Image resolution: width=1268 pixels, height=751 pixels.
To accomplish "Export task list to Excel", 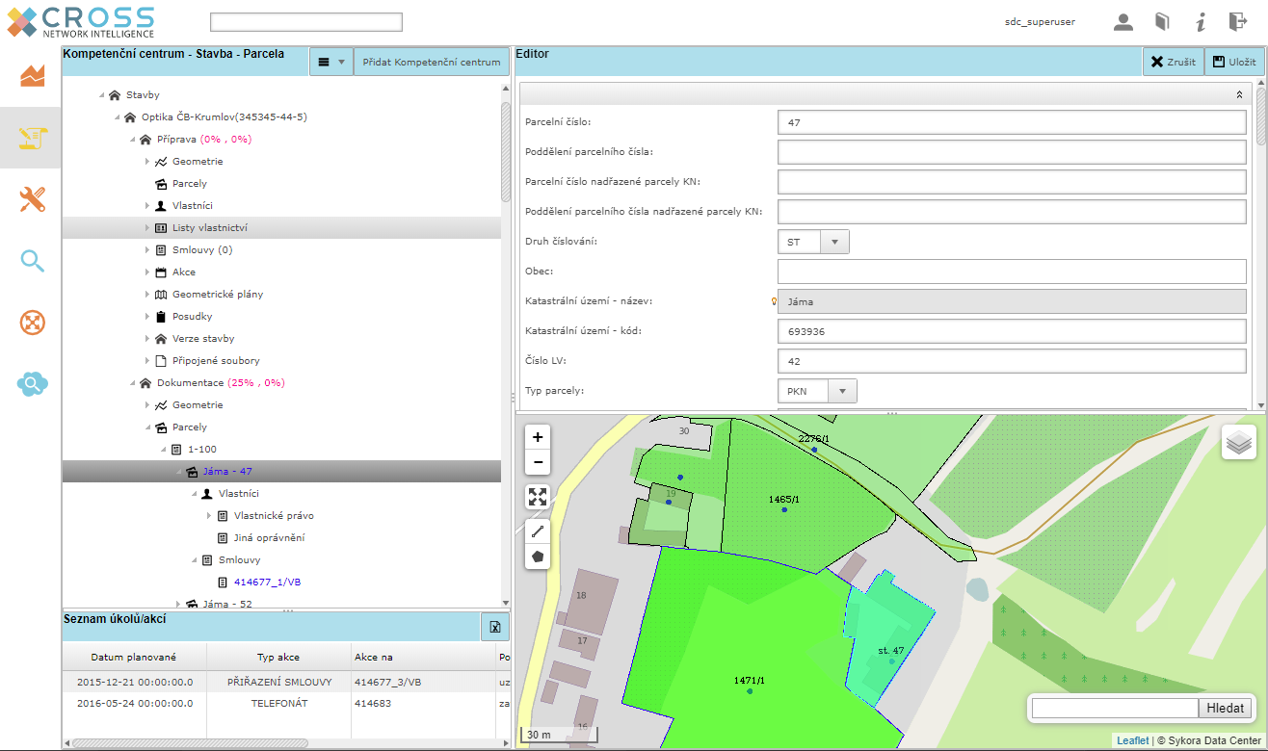I will pos(494,627).
